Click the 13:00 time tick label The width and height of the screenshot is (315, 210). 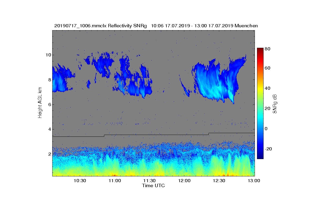click(x=254, y=181)
